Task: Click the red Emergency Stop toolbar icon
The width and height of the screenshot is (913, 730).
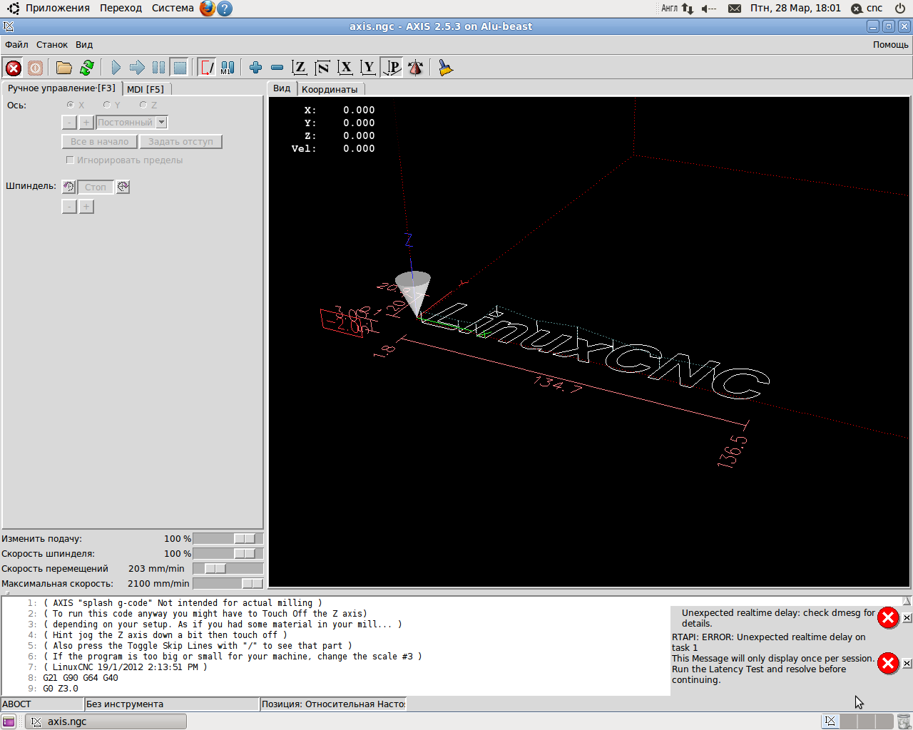Action: (14, 68)
